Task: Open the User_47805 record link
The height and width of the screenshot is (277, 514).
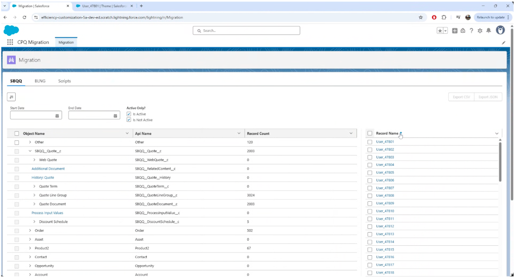Action: [384, 173]
